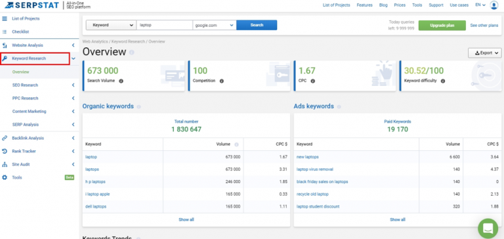This screenshot has width=504, height=239.
Task: Expand the Backlink Analysis section chevron
Action: click(x=73, y=138)
